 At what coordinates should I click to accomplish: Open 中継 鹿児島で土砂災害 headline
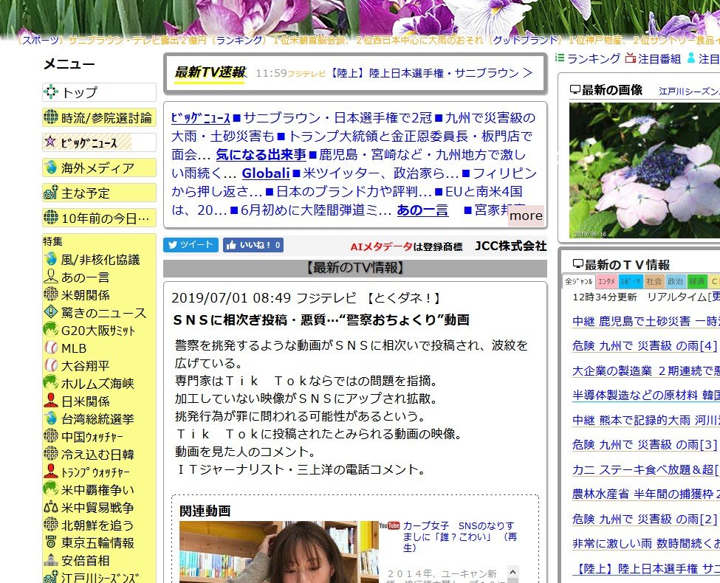click(x=646, y=321)
